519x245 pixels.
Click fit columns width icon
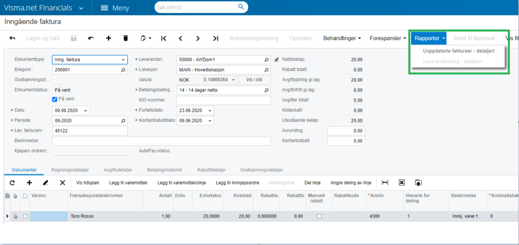click(x=385, y=182)
